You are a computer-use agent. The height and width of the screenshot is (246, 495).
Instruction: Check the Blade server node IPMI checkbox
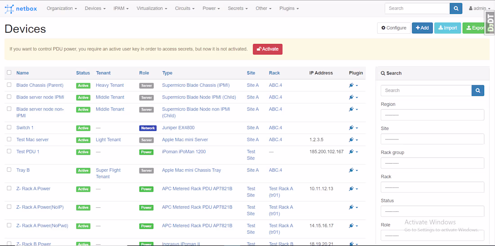[x=9, y=97]
